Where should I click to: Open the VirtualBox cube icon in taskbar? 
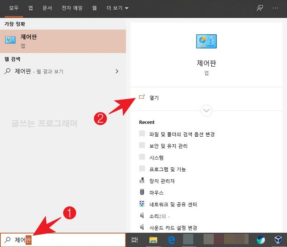click(x=278, y=240)
